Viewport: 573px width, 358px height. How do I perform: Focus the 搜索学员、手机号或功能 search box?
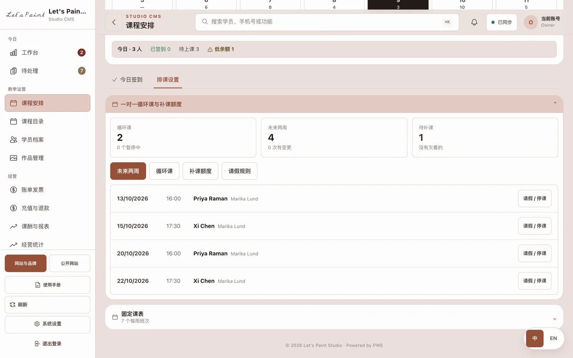click(327, 22)
